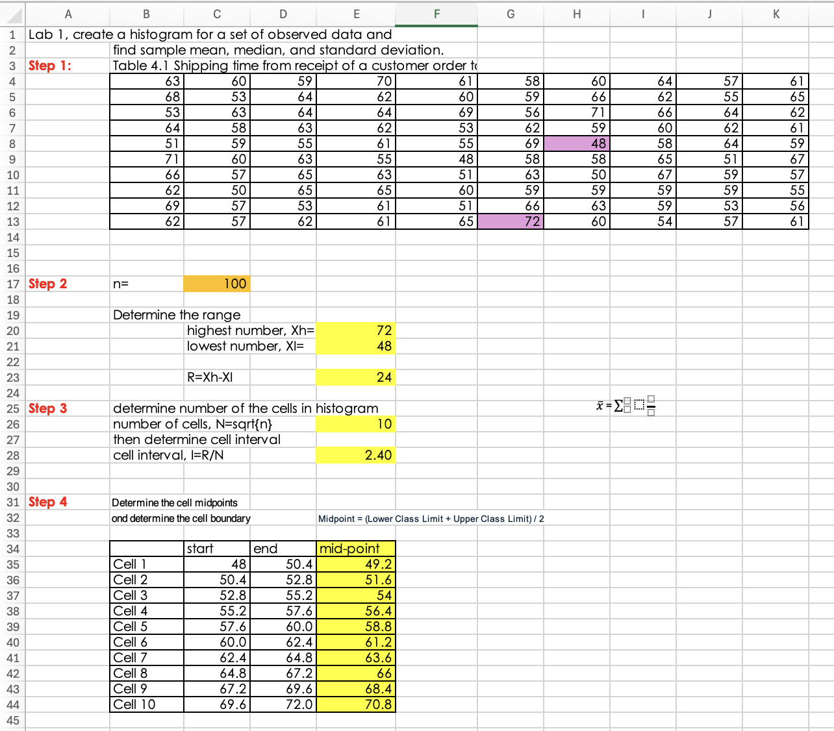Click the 'highest number, Xh=' label
The image size is (834, 731).
tap(250, 330)
